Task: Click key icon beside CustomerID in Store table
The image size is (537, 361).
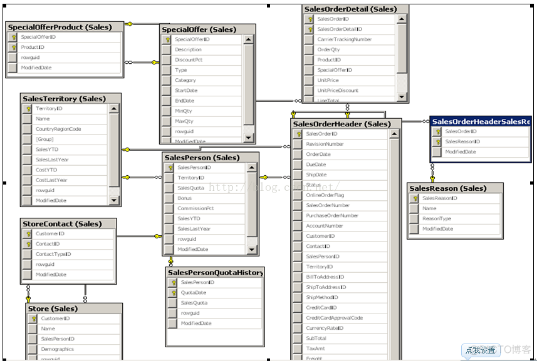Action: click(x=33, y=318)
